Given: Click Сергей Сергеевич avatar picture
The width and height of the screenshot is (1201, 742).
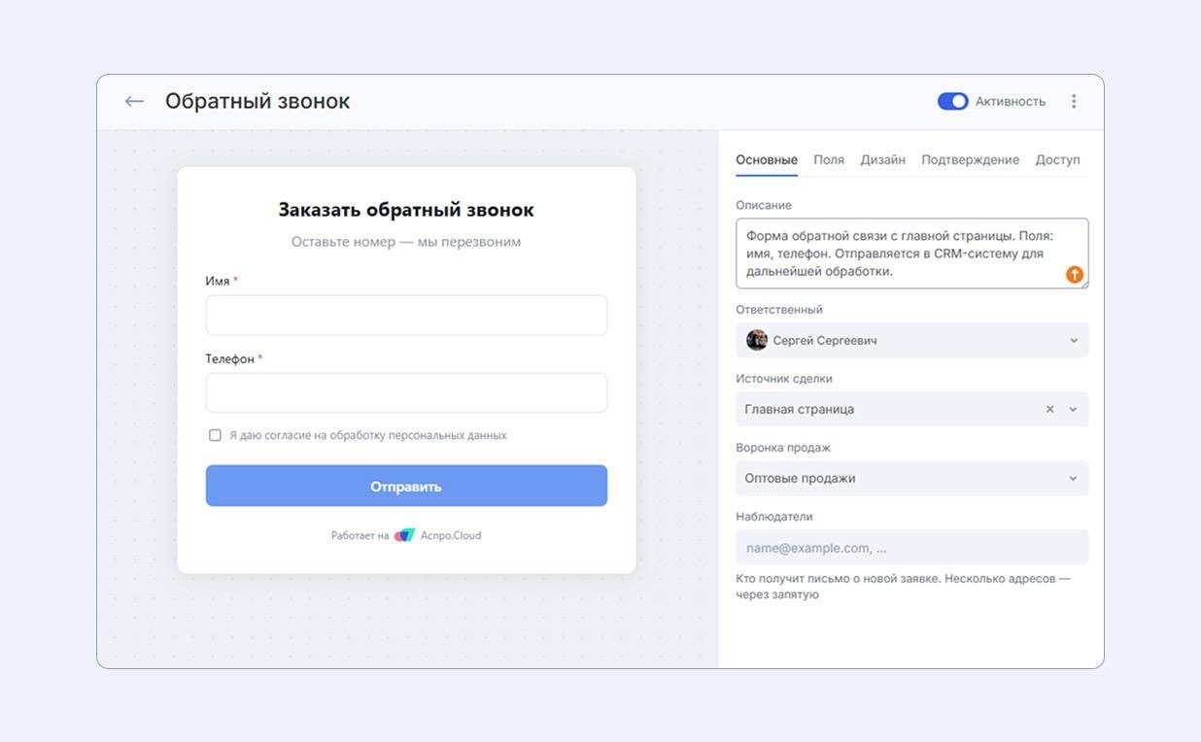Looking at the screenshot, I should [756, 340].
